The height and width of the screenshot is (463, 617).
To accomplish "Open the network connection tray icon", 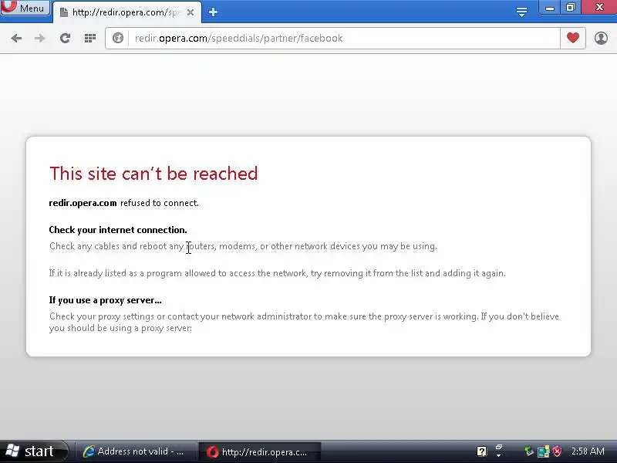I will (544, 451).
